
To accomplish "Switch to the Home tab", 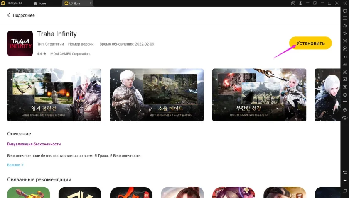I will coord(40,3).
